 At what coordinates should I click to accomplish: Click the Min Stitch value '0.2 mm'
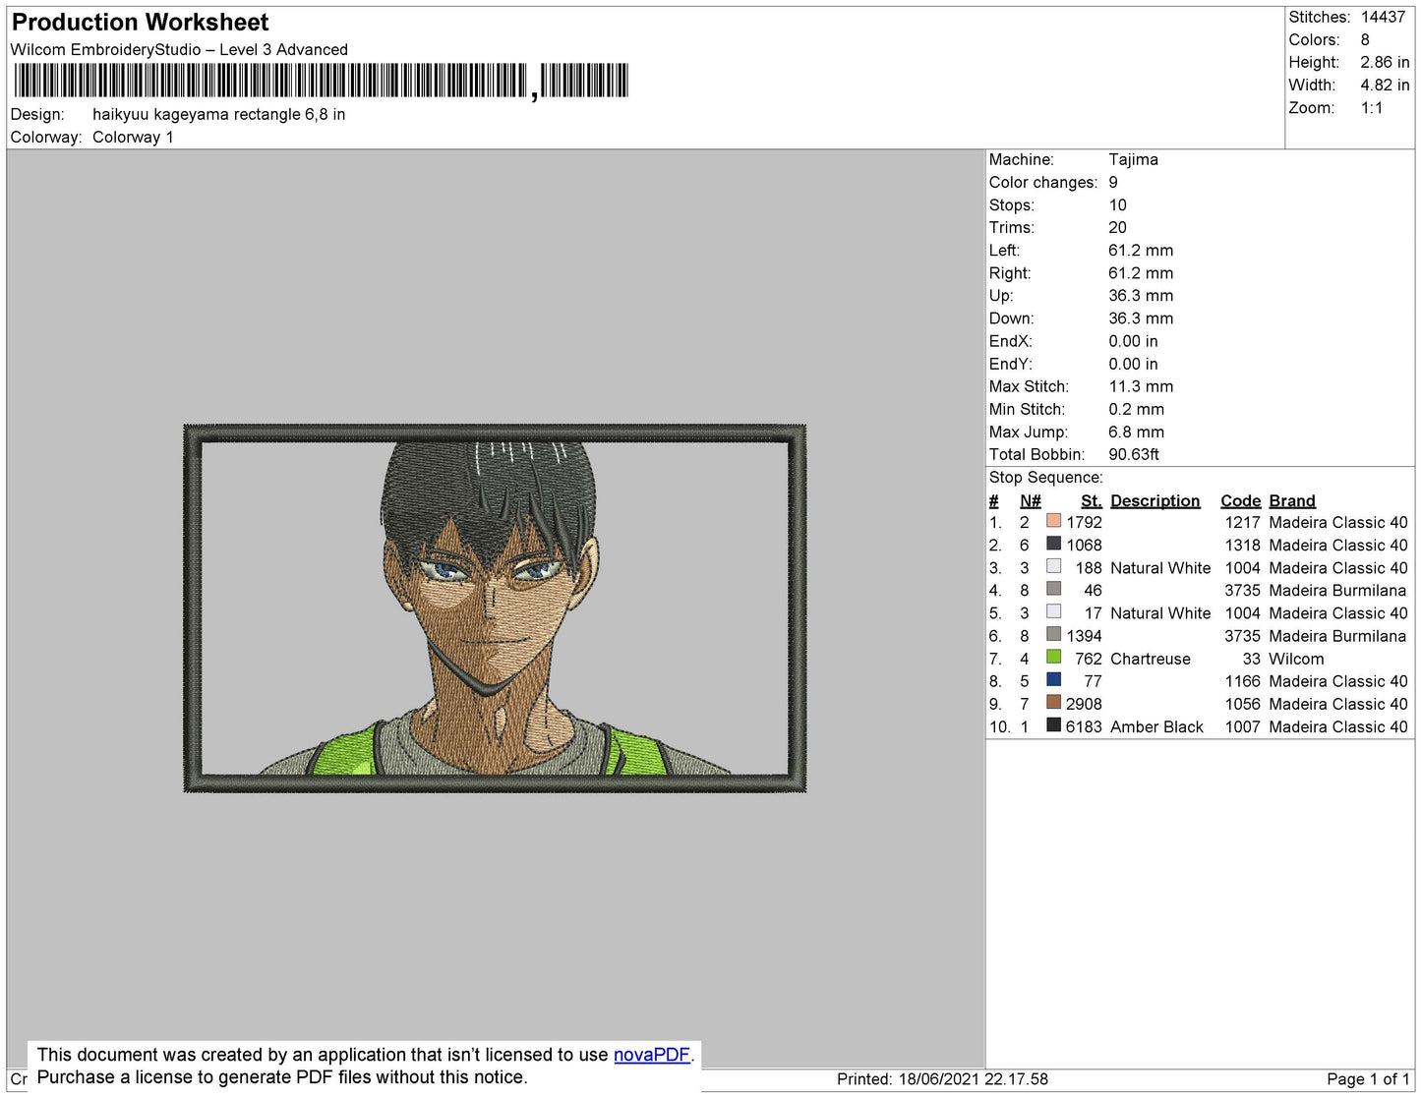[1136, 409]
